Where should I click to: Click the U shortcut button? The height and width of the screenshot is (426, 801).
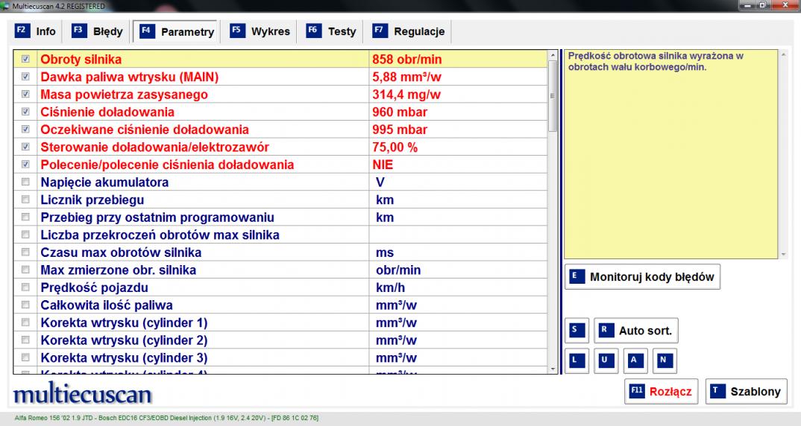click(605, 360)
